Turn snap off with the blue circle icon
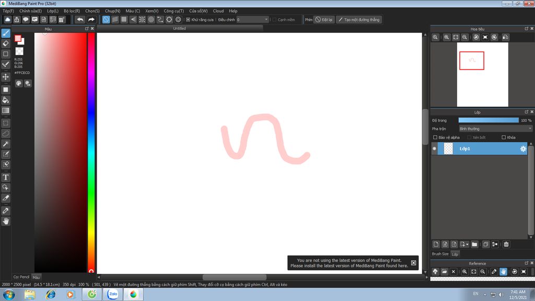Viewport: 535px width, 301px height. point(106,19)
